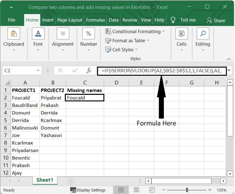The width and height of the screenshot is (235, 194).
Task: Select cell C2 containing Foucald
Action: point(85,98)
